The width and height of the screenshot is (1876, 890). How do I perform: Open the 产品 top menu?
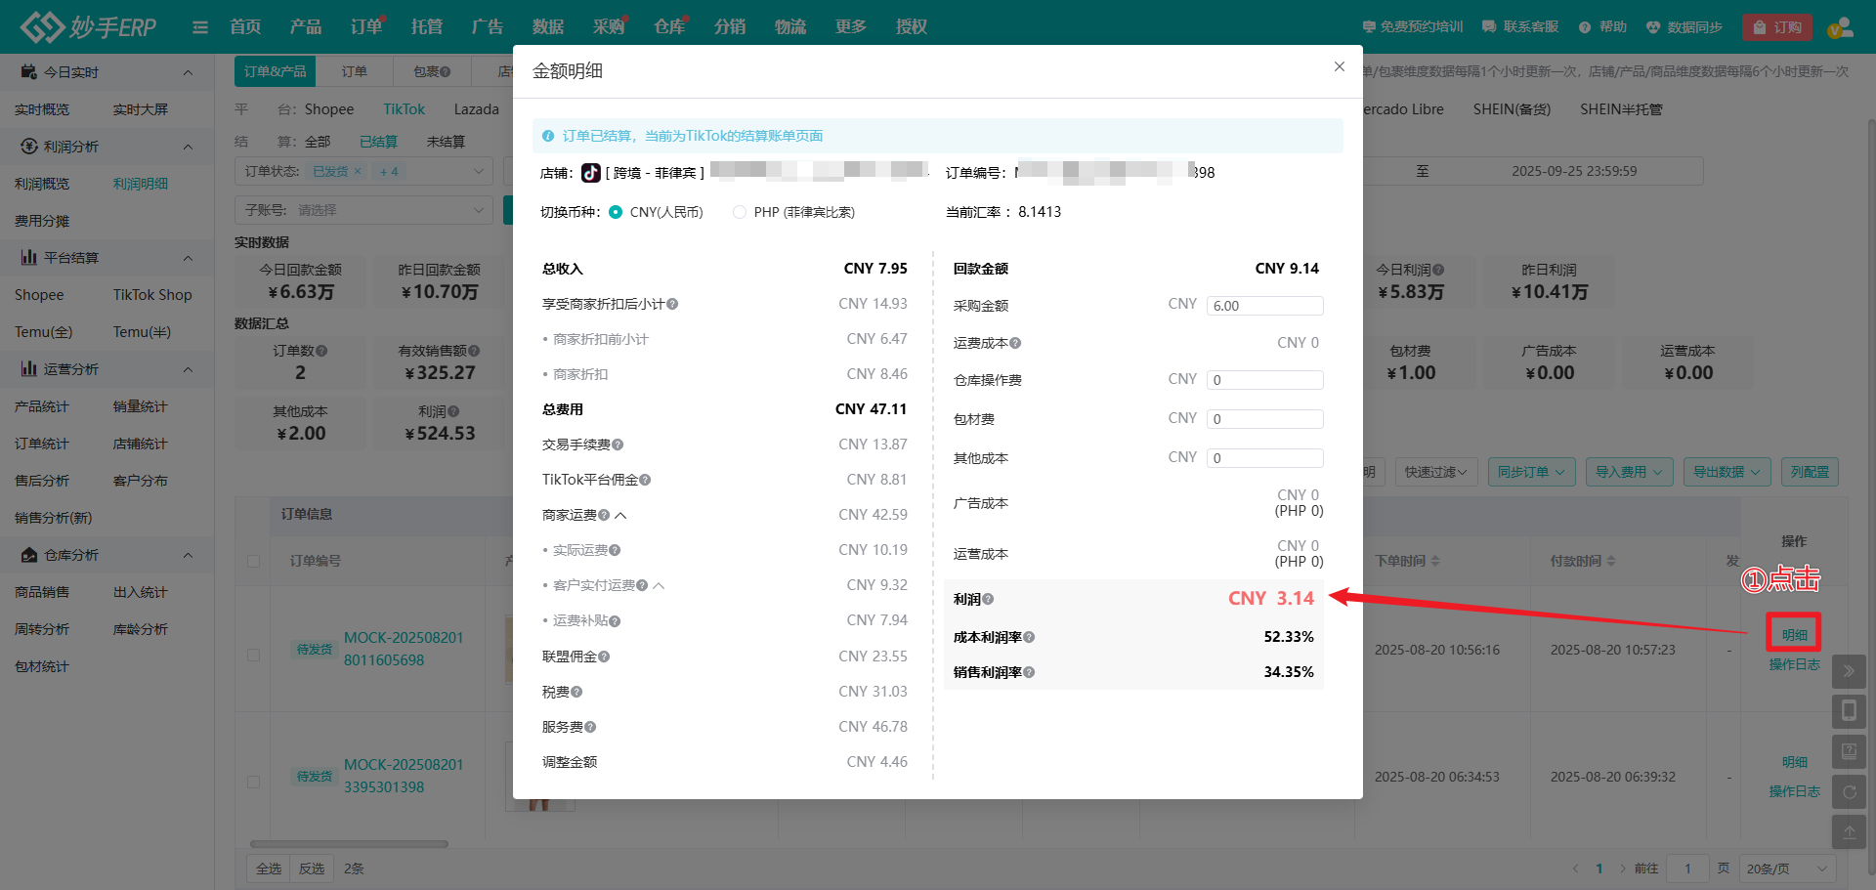[x=306, y=26]
